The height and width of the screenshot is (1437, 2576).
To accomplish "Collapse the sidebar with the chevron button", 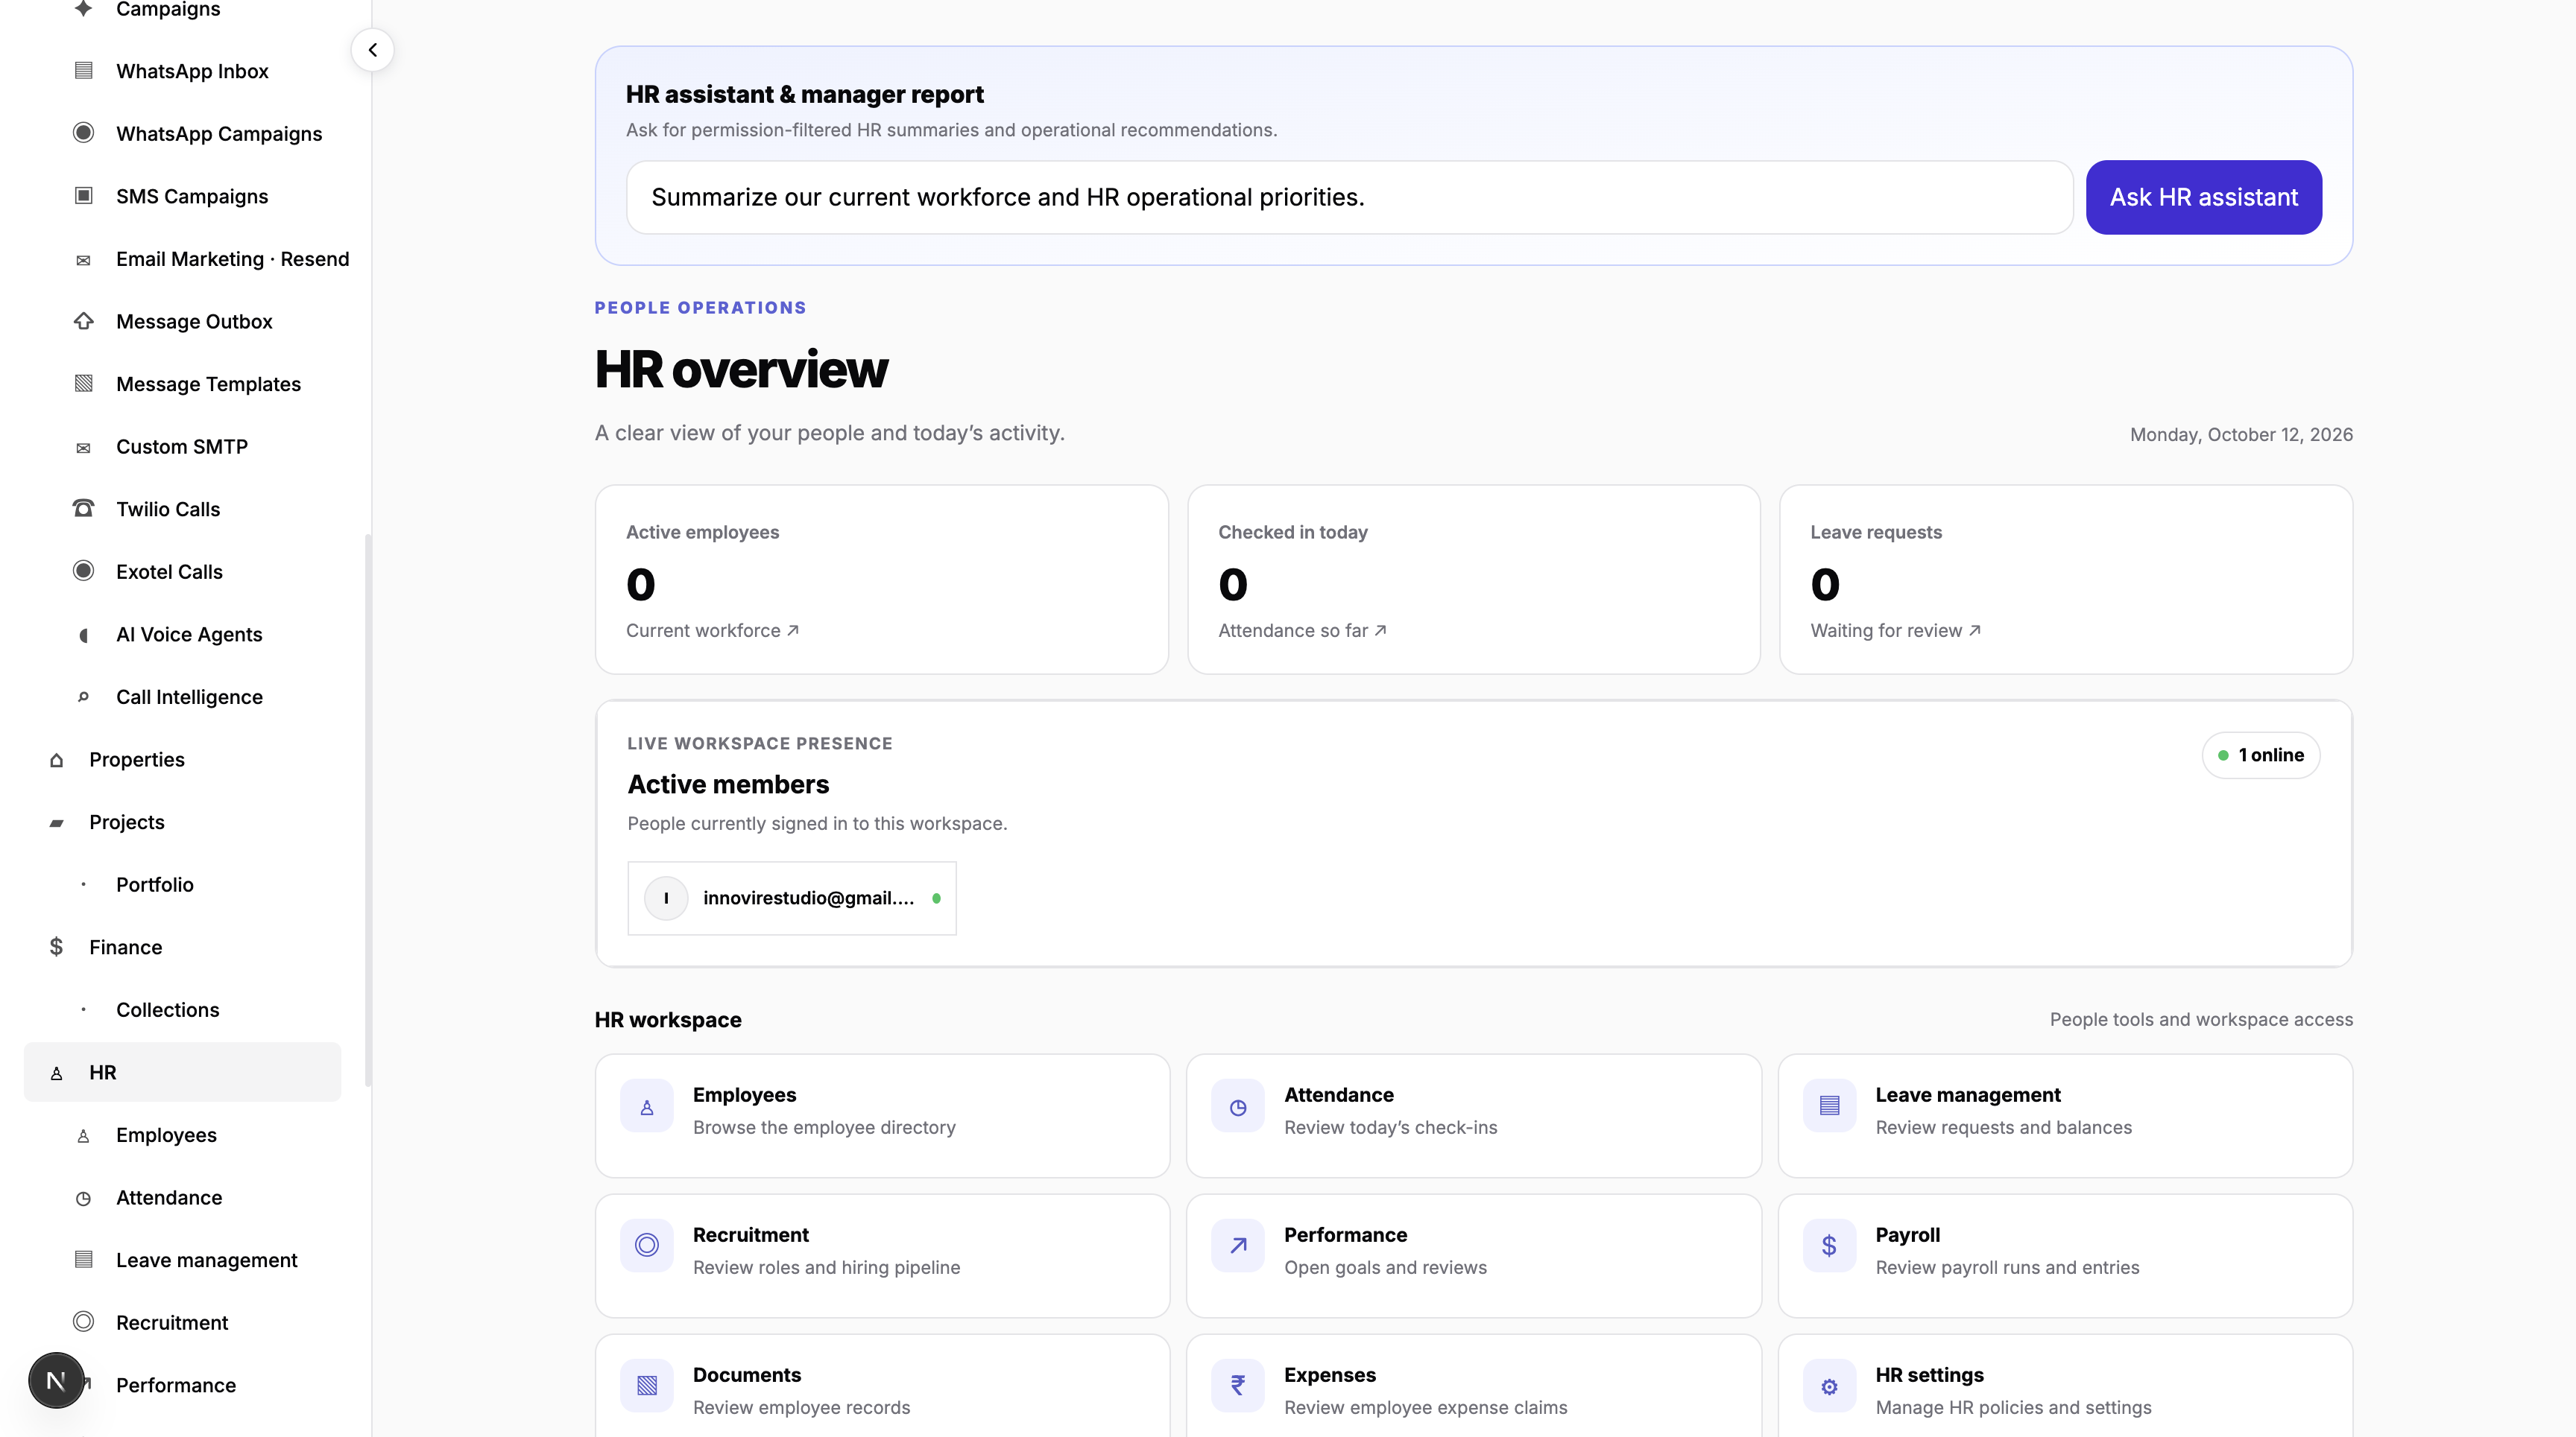I will [x=372, y=50].
